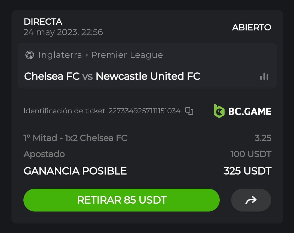This screenshot has width=294, height=233.
Task: Select the Chelsea FC team name
Action: pos(52,76)
